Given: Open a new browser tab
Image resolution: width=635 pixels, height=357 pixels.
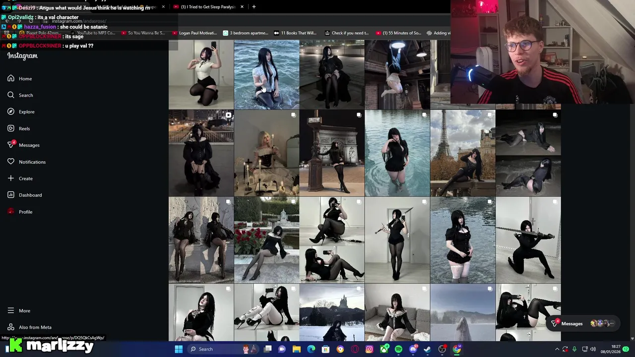Looking at the screenshot, I should (x=254, y=7).
